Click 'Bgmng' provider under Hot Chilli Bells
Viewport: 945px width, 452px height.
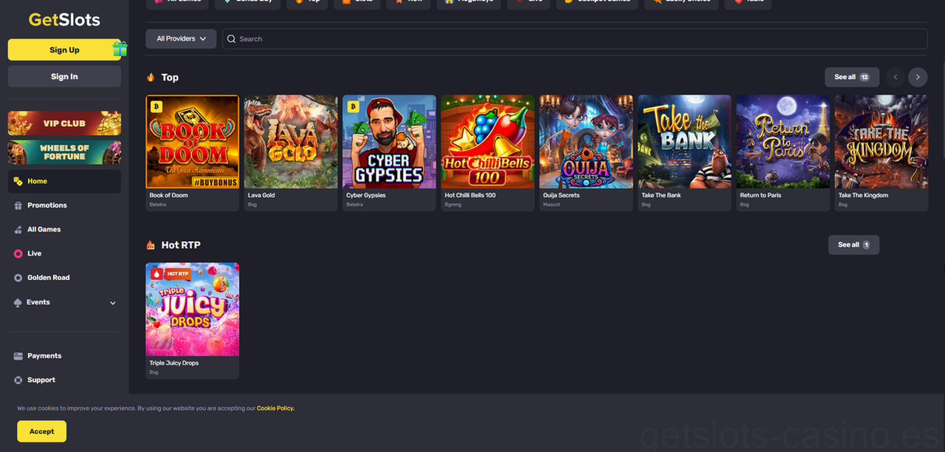pos(453,205)
